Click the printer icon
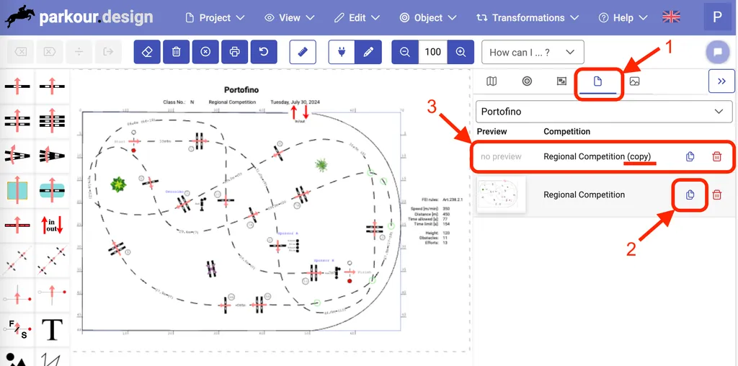The width and height of the screenshot is (738, 366). [234, 52]
